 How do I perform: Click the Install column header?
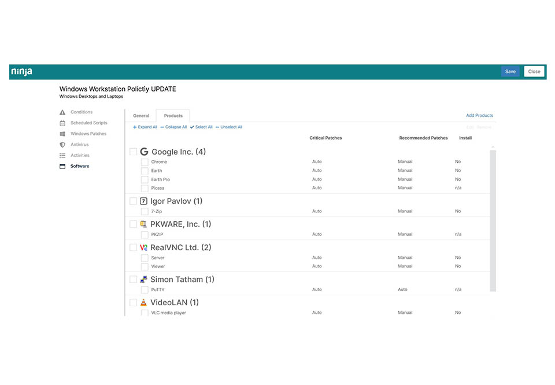465,138
